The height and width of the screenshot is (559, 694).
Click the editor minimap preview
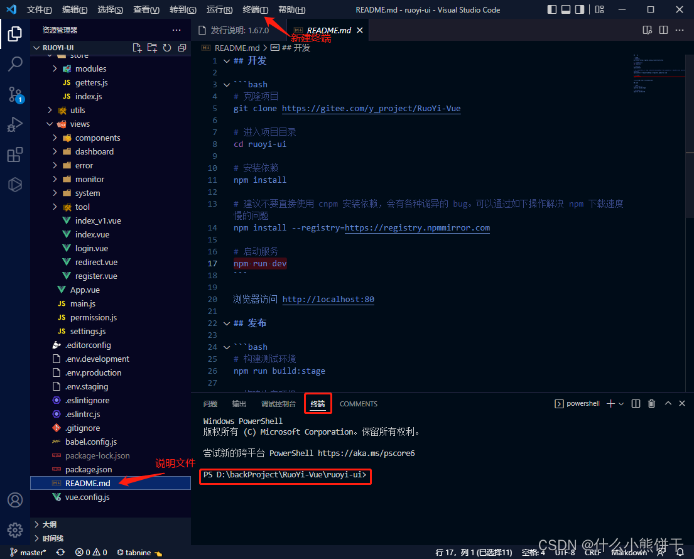click(x=659, y=73)
